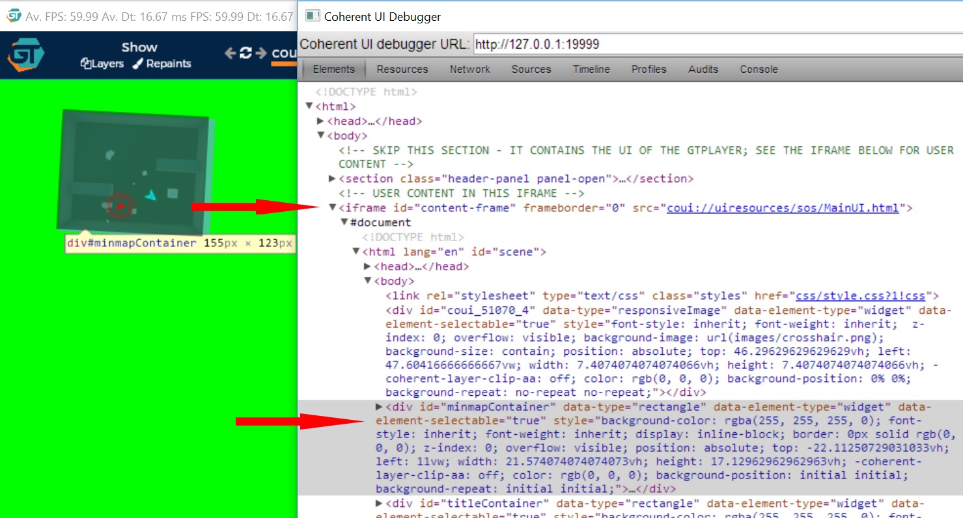Click the cyan player arrow on minimap

click(151, 194)
